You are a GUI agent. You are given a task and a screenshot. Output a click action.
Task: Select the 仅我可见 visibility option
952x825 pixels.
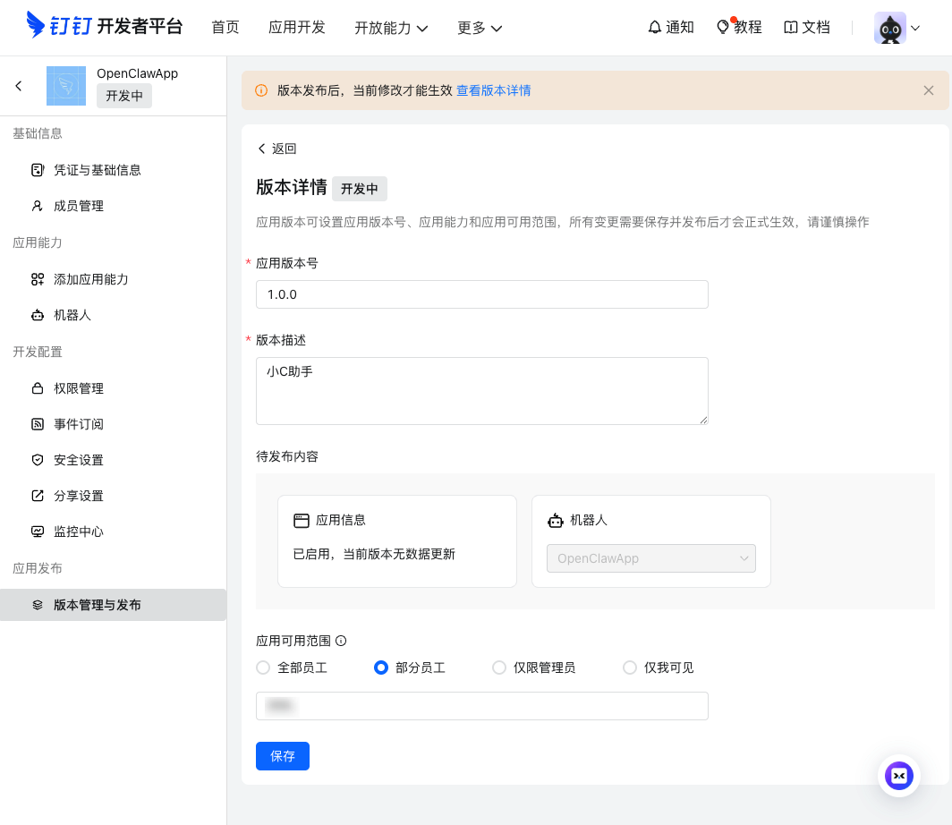pyautogui.click(x=630, y=668)
